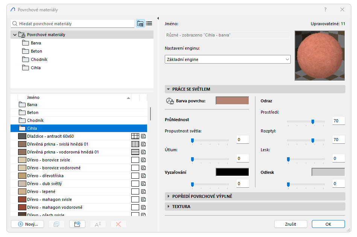
Task: Expand the POPŘEDÍ POVRCHOVÉ VÝPLNĚ section
Action: tap(169, 196)
